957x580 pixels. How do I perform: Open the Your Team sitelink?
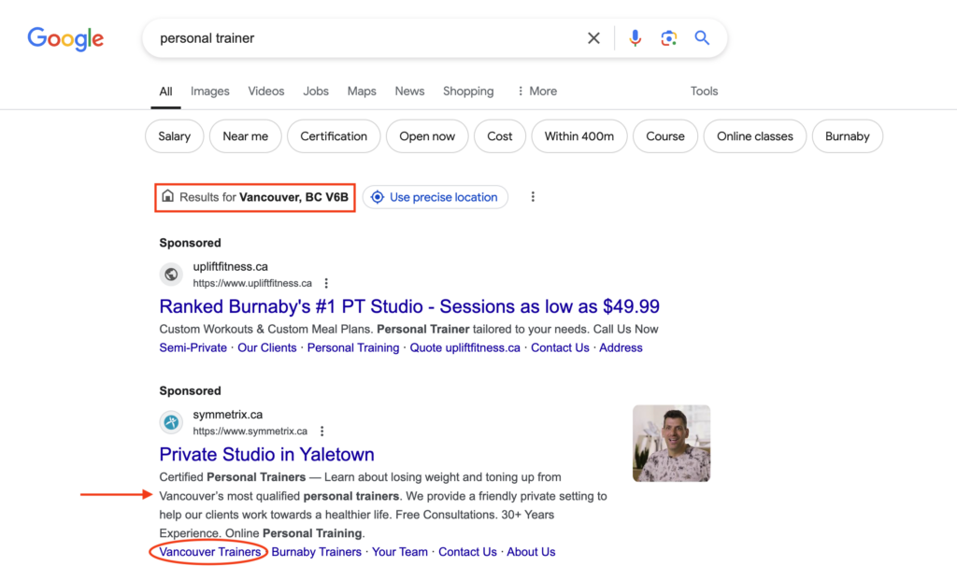(x=400, y=552)
